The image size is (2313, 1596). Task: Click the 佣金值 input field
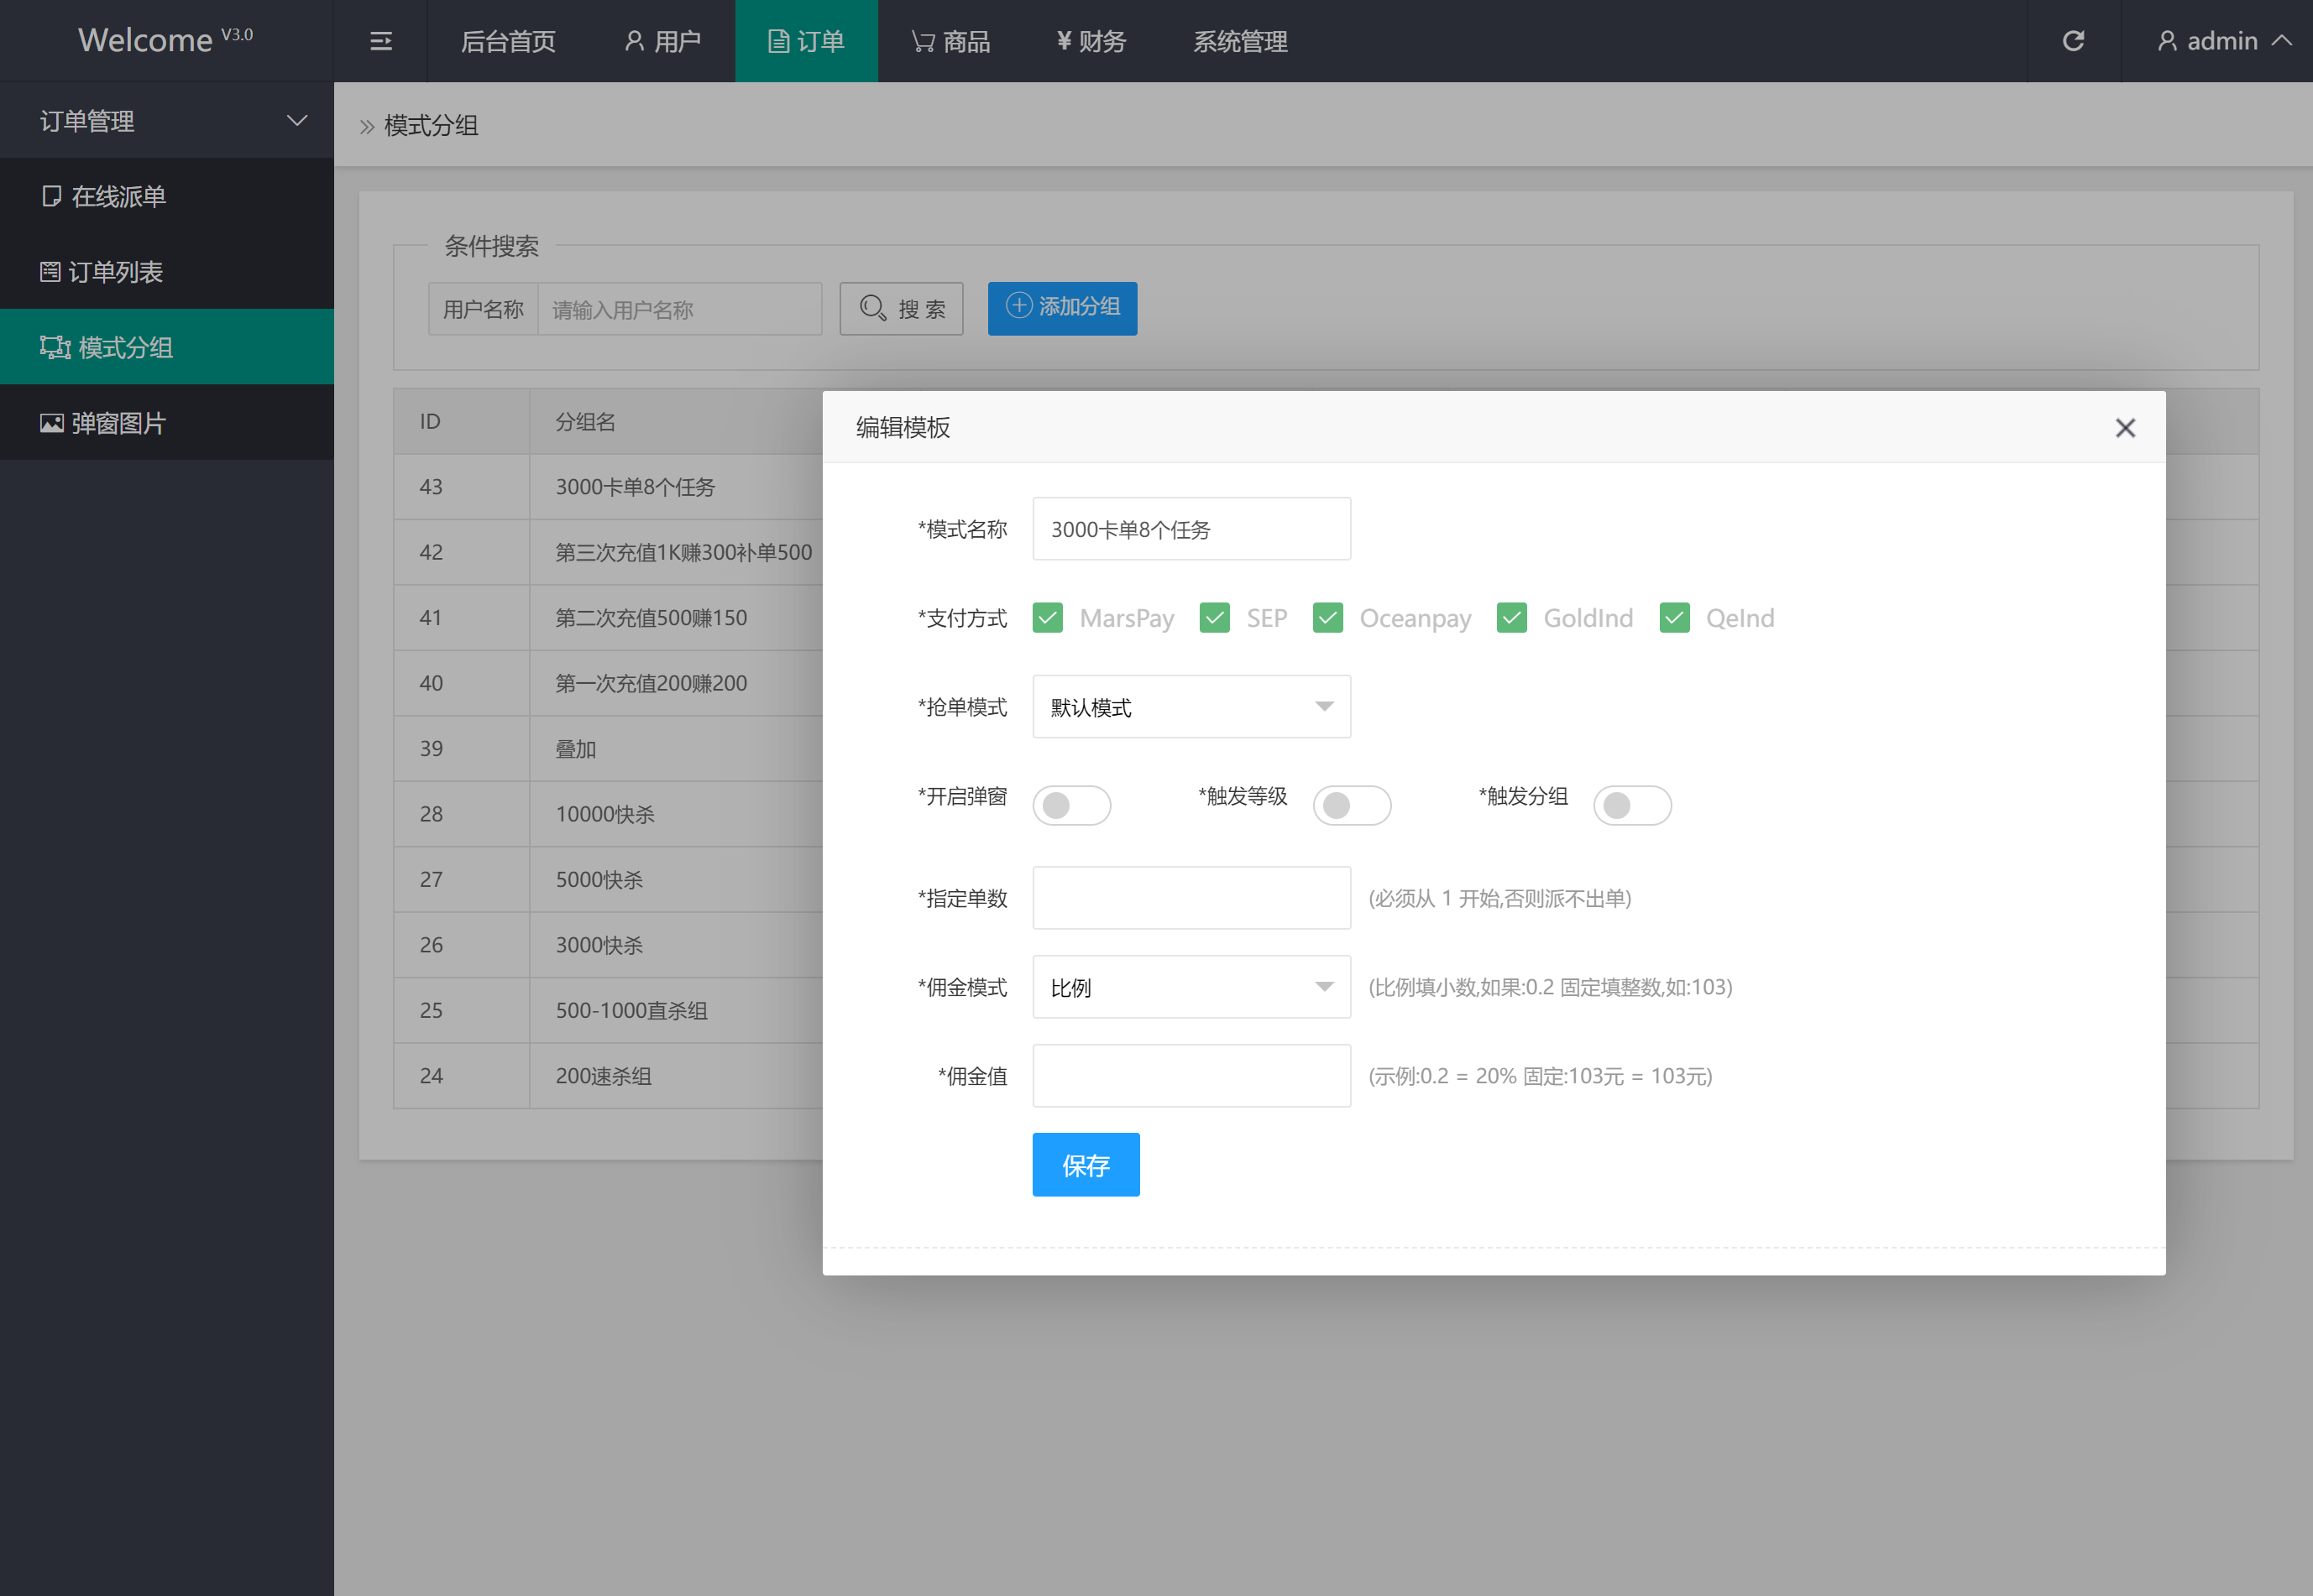[1191, 1076]
